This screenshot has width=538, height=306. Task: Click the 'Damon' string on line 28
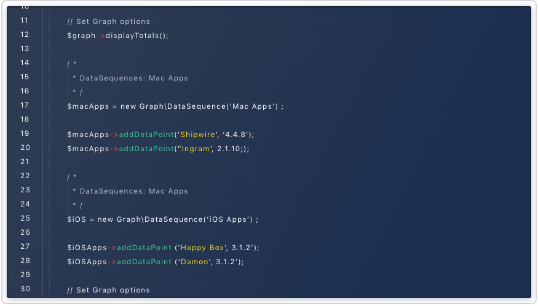coord(194,262)
